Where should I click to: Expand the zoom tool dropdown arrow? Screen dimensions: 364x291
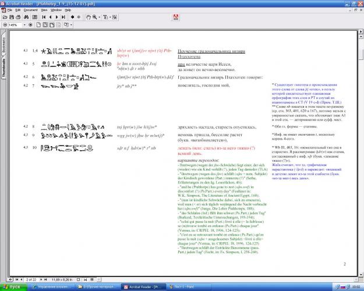coord(100,17)
